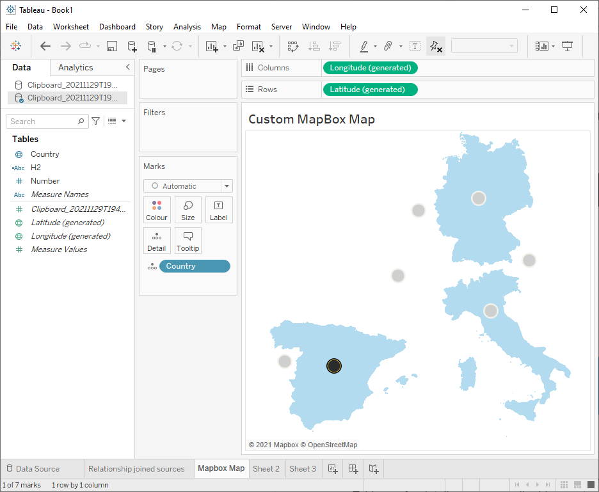Viewport: 599px width, 492px height.
Task: Open the mark type dropdown showing Automatic
Action: (188, 186)
